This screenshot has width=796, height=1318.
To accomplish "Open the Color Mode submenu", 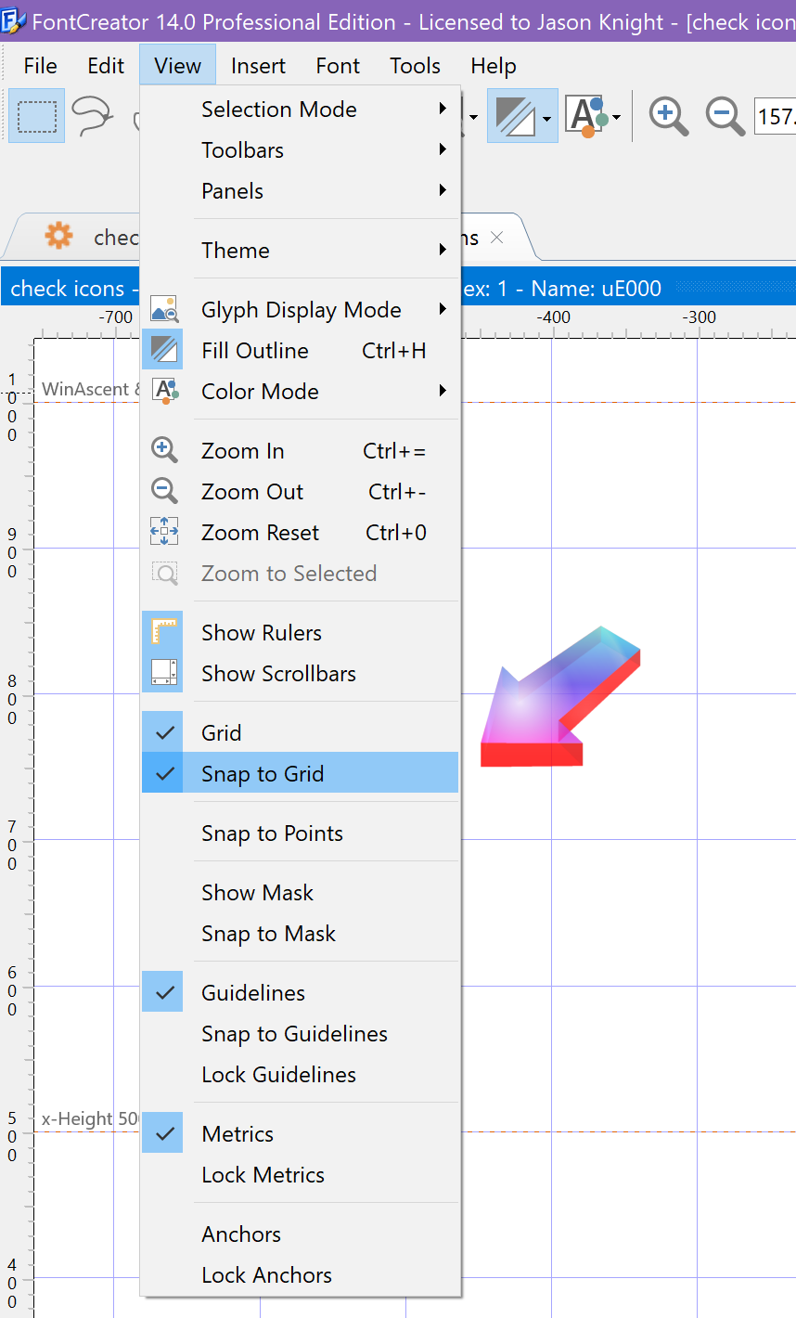I will point(300,392).
